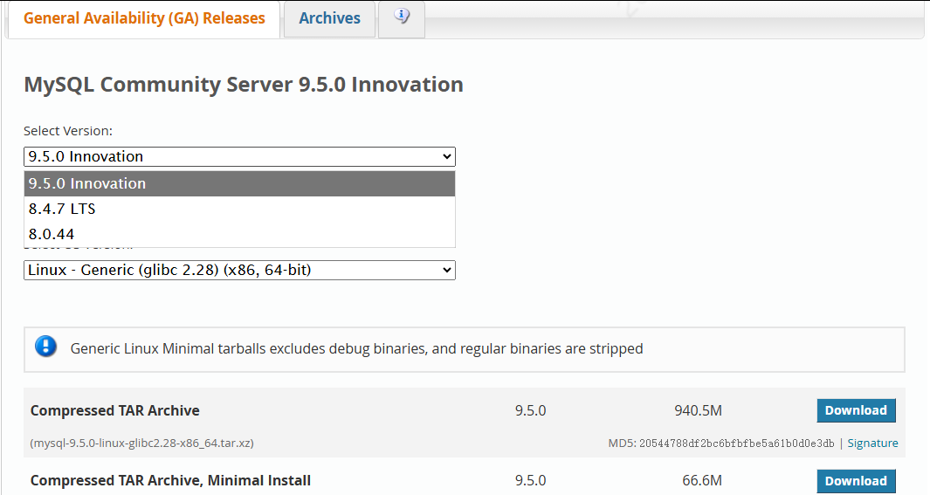
Task: Choose 8.4.7 LTS from the version list
Action: [239, 209]
